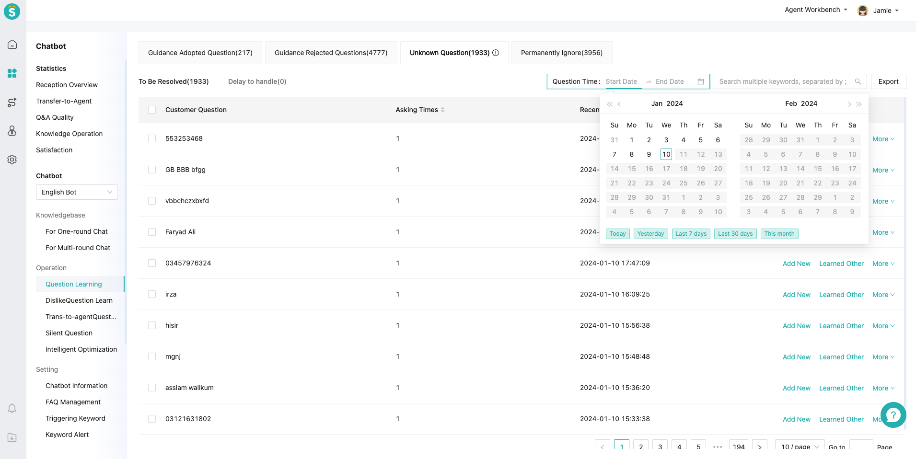This screenshot has height=459, width=916.
Task: Select Delay to handle(0) sub-tab
Action: (x=257, y=81)
